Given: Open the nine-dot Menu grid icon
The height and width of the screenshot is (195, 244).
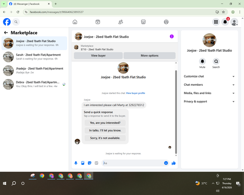Looking at the screenshot, I should point(216,22).
